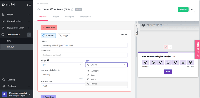
Task: Select Hearts from Type list
Action: [106, 79]
